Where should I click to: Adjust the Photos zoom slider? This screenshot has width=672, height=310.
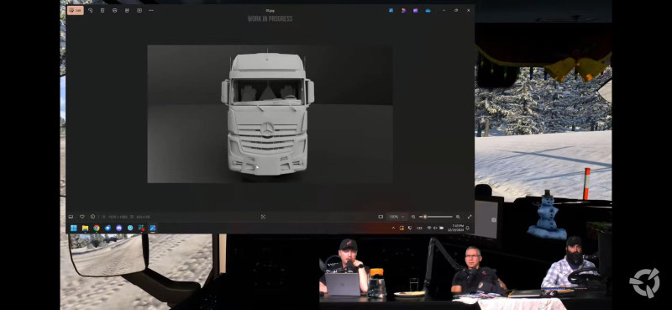pos(435,217)
